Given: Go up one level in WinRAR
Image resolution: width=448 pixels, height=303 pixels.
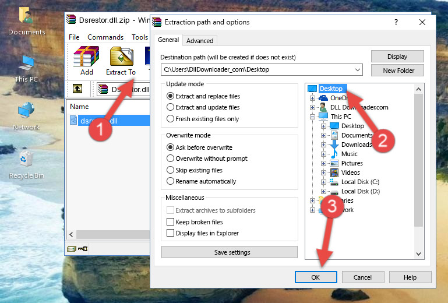Looking at the screenshot, I should coord(77,89).
